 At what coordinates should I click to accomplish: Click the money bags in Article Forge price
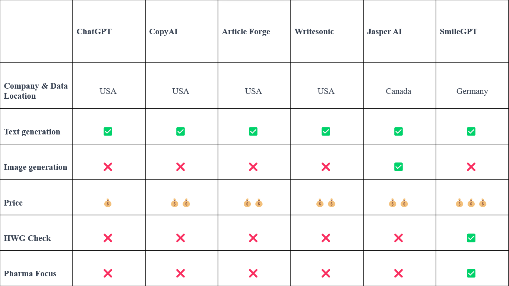click(x=253, y=203)
